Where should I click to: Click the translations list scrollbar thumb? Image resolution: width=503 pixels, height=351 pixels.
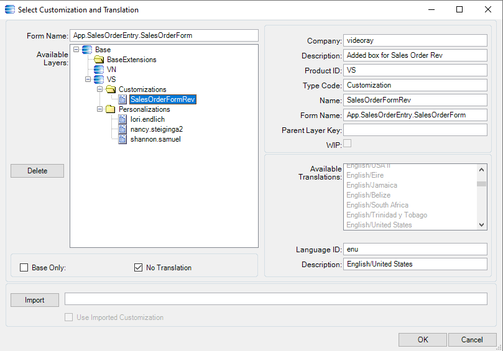pyautogui.click(x=481, y=184)
